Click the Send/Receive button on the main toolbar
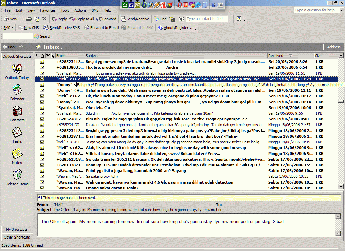 pyautogui.click(x=135, y=19)
